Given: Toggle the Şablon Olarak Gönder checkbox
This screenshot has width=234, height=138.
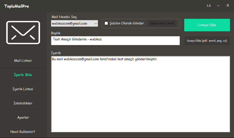Looking at the screenshot, I should click(106, 23).
